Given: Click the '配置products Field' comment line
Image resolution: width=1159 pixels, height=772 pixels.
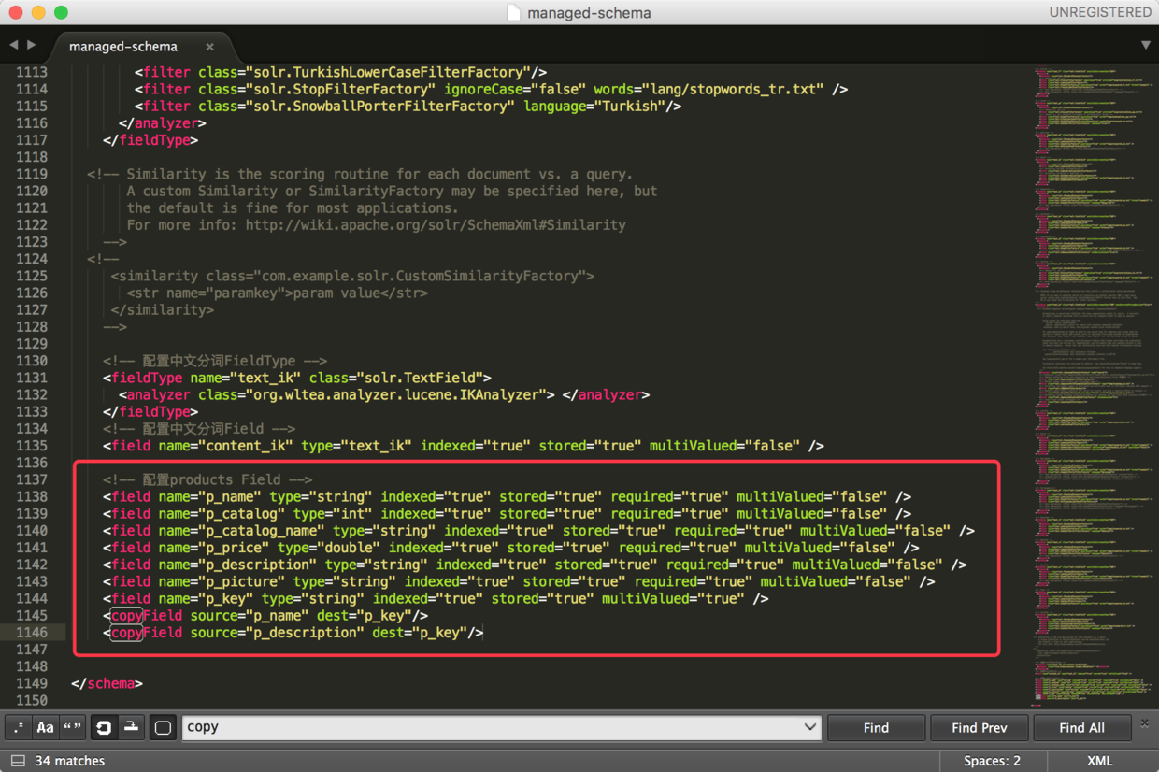Looking at the screenshot, I should (x=207, y=479).
